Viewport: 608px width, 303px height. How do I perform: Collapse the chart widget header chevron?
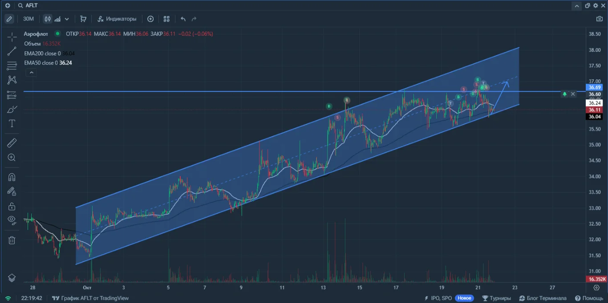(577, 6)
